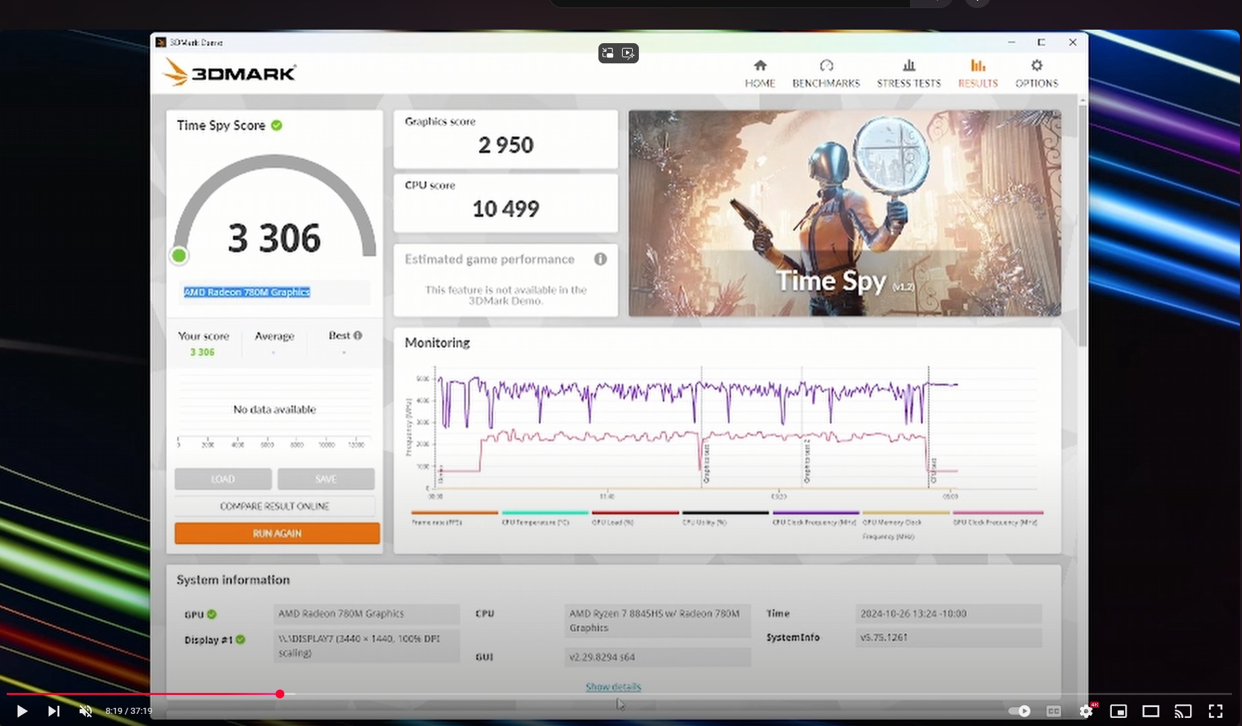
Task: Click the GPU validation green check icon
Action: [x=212, y=614]
